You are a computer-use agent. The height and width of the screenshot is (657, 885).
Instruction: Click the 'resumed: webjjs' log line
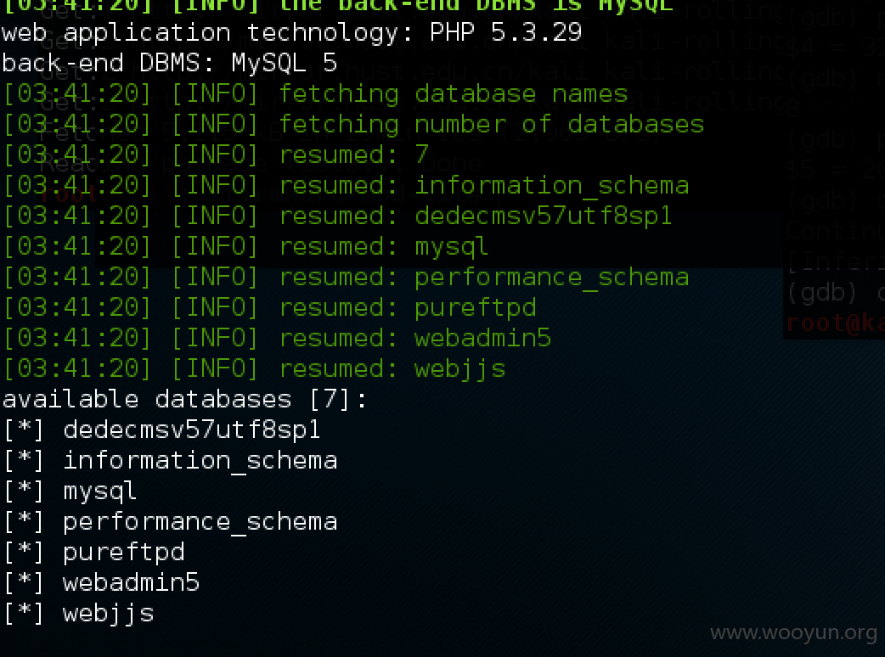[254, 369]
